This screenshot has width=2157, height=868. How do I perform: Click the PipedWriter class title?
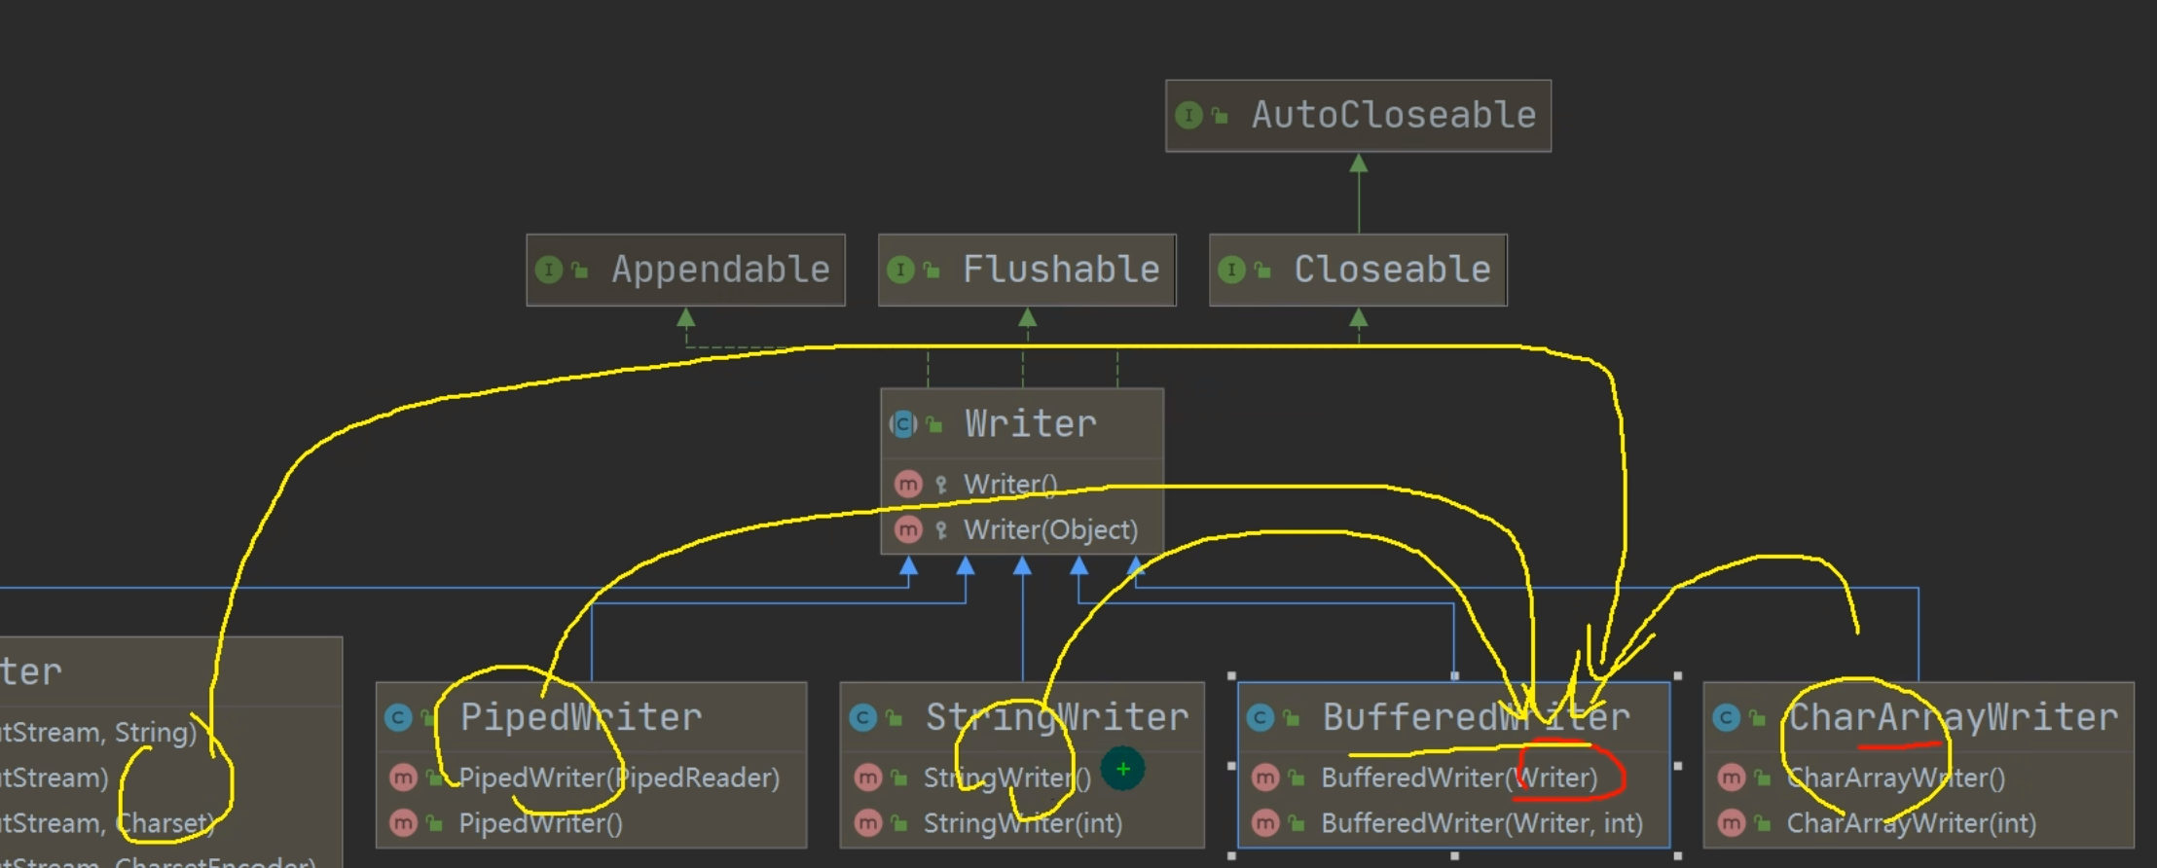pos(580,717)
